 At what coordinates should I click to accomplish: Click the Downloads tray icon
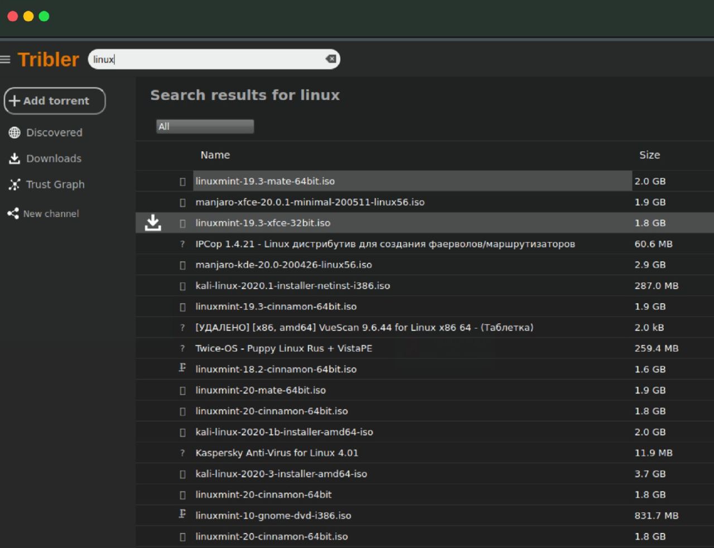[x=15, y=159]
